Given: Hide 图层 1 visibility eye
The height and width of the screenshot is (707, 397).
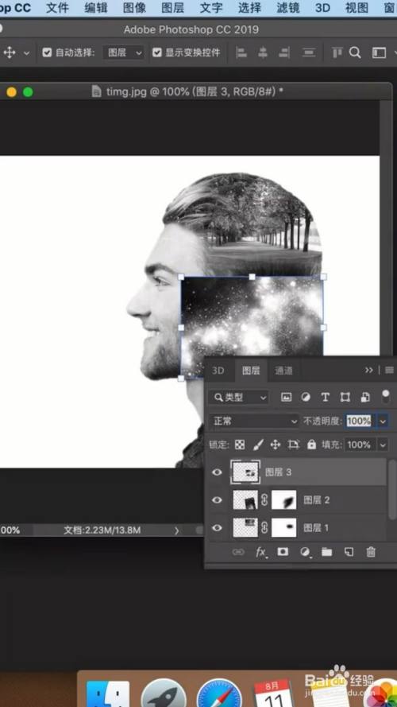Looking at the screenshot, I should (217, 527).
